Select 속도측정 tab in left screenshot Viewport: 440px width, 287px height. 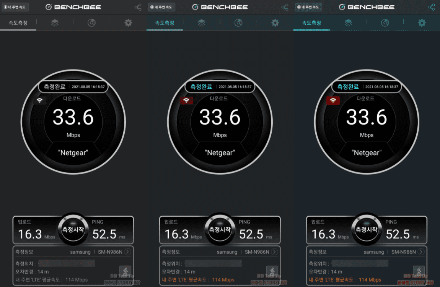18,23
